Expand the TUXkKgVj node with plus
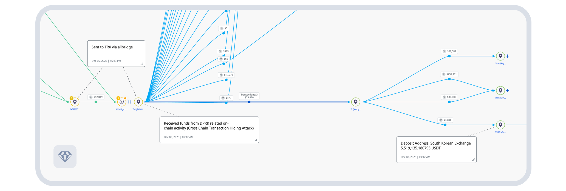Image resolution: width=566 pixels, height=191 pixels. coord(508,91)
